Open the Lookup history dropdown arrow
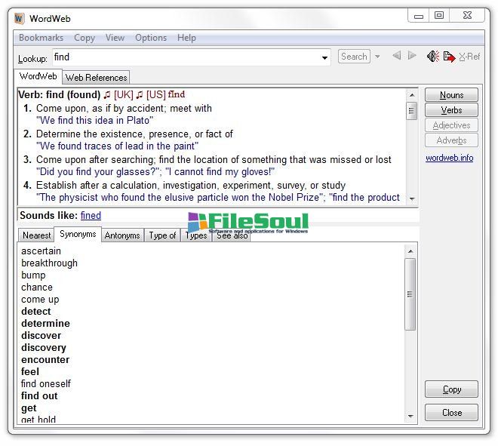 point(324,58)
